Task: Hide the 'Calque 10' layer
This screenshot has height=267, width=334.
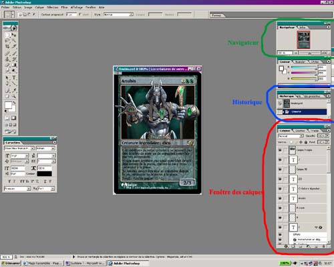Action: 280,170
